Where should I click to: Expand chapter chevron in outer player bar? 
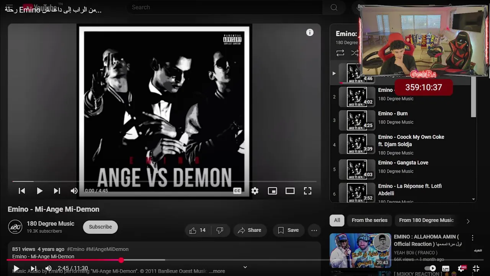click(x=245, y=267)
